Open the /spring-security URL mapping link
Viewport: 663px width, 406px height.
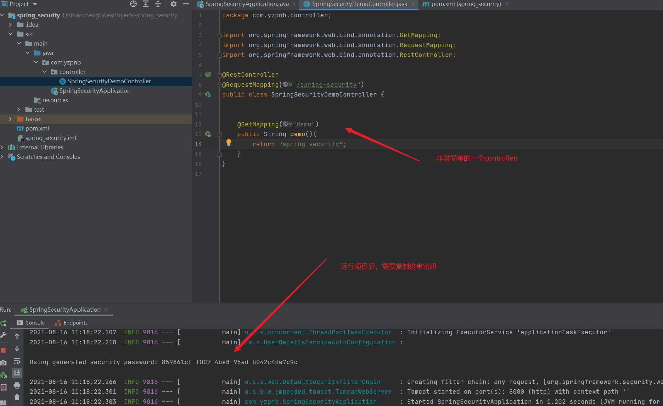(x=326, y=85)
